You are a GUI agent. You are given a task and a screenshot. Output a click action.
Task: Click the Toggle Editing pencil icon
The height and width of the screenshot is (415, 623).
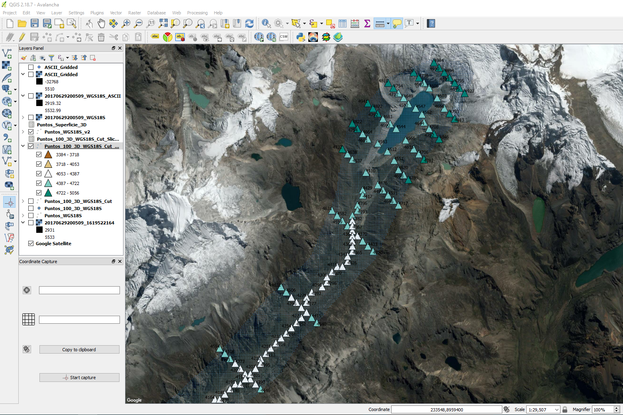pos(22,37)
